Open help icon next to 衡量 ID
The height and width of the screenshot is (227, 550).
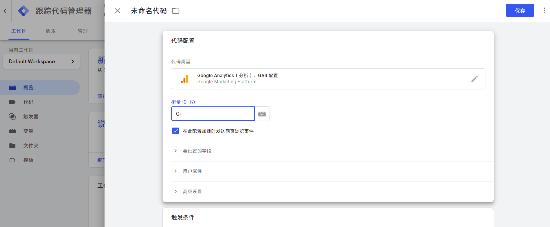pos(192,102)
